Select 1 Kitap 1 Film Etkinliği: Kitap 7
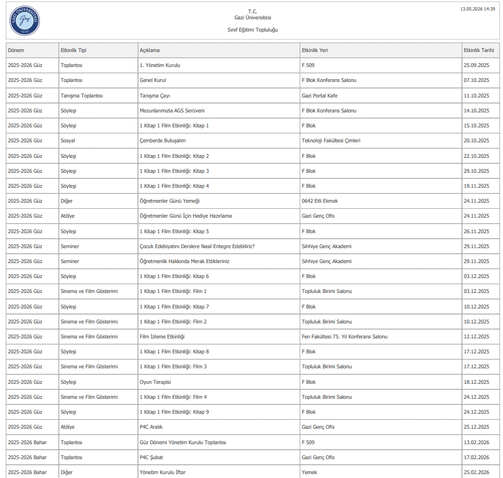This screenshot has height=478, width=503. coord(219,307)
